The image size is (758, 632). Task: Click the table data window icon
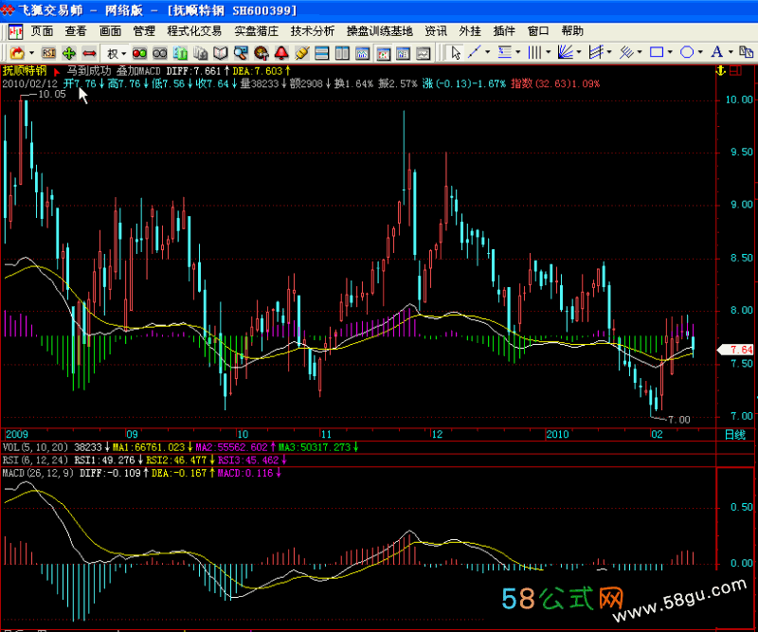pos(404,53)
